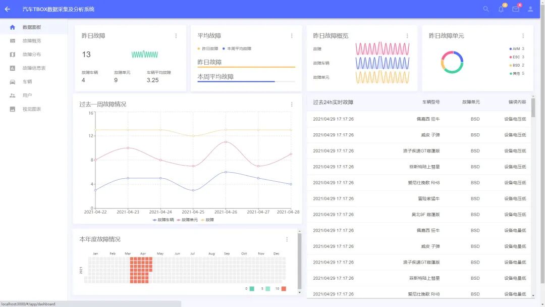545x307 pixels.
Task: Open the options menu on 过去一周故障情况 chart
Action: (x=292, y=104)
